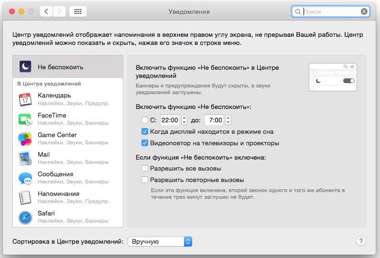Screen dimensions: 380x258
Task: Enable 'Разрешить все вызовы' checkbox
Action: coord(145,168)
